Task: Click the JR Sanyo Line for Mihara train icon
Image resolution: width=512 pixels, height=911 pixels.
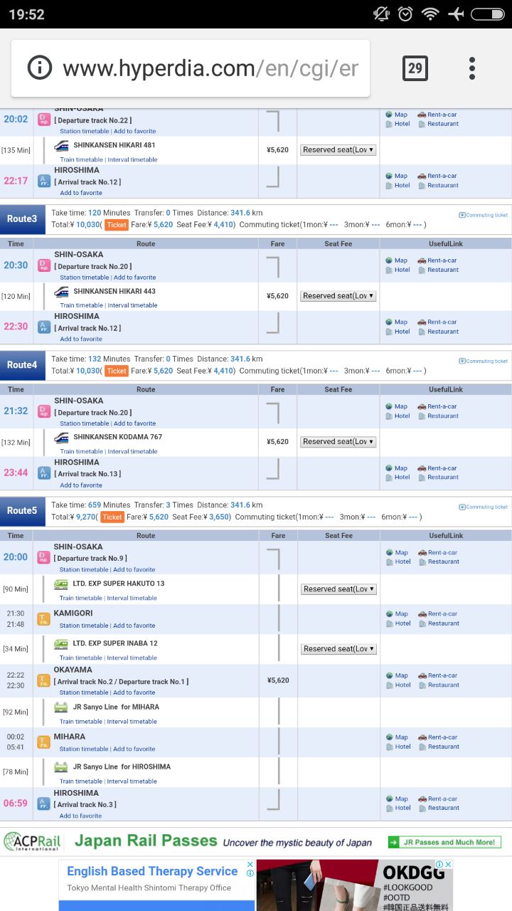Action: point(61,707)
